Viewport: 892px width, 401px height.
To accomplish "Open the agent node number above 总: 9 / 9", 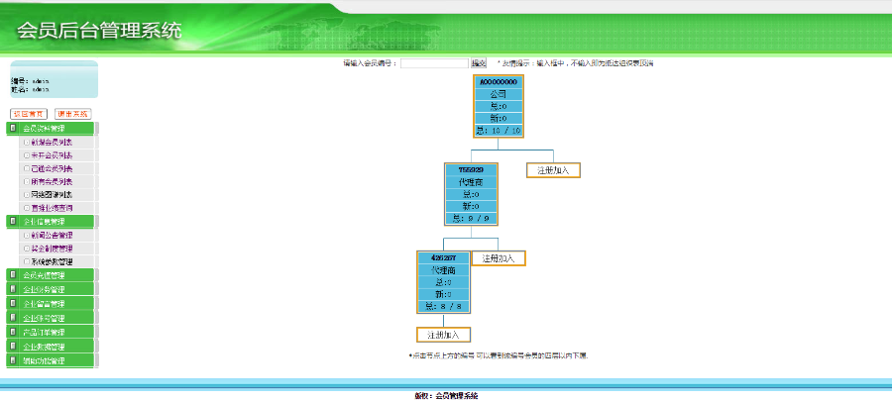I will [471, 170].
